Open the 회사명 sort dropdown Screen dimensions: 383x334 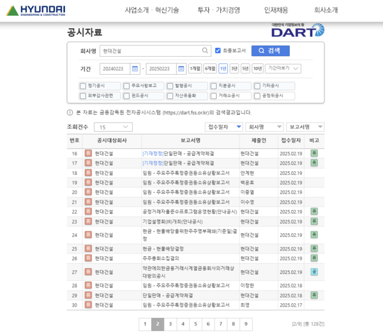pos(264,127)
